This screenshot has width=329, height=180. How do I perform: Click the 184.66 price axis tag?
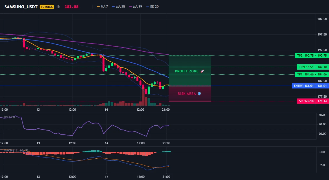point(322,74)
